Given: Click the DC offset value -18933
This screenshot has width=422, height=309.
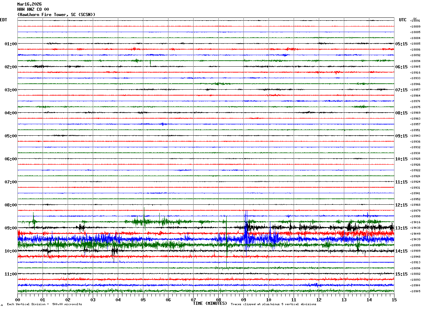Looking at the screenshot, I should [x=415, y=78].
